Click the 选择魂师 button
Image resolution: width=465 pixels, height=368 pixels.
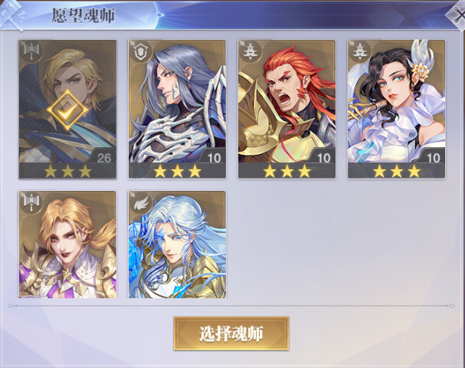[x=231, y=333]
